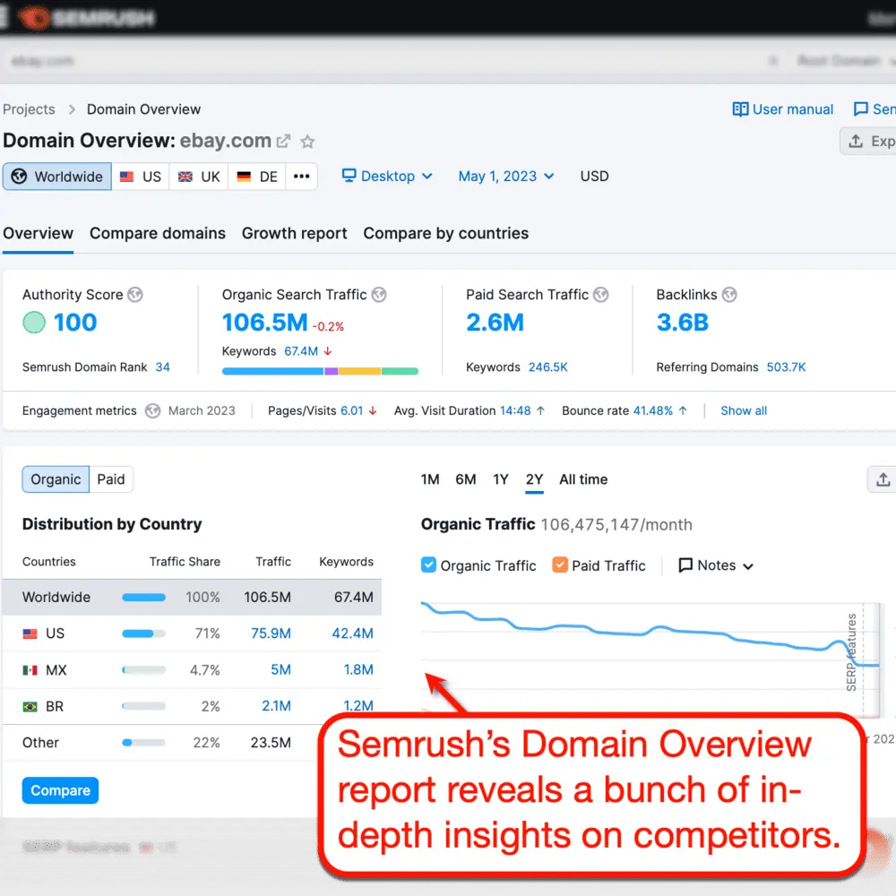Click Referring Domains value 503.7K
Image resolution: width=896 pixels, height=896 pixels.
(x=786, y=367)
